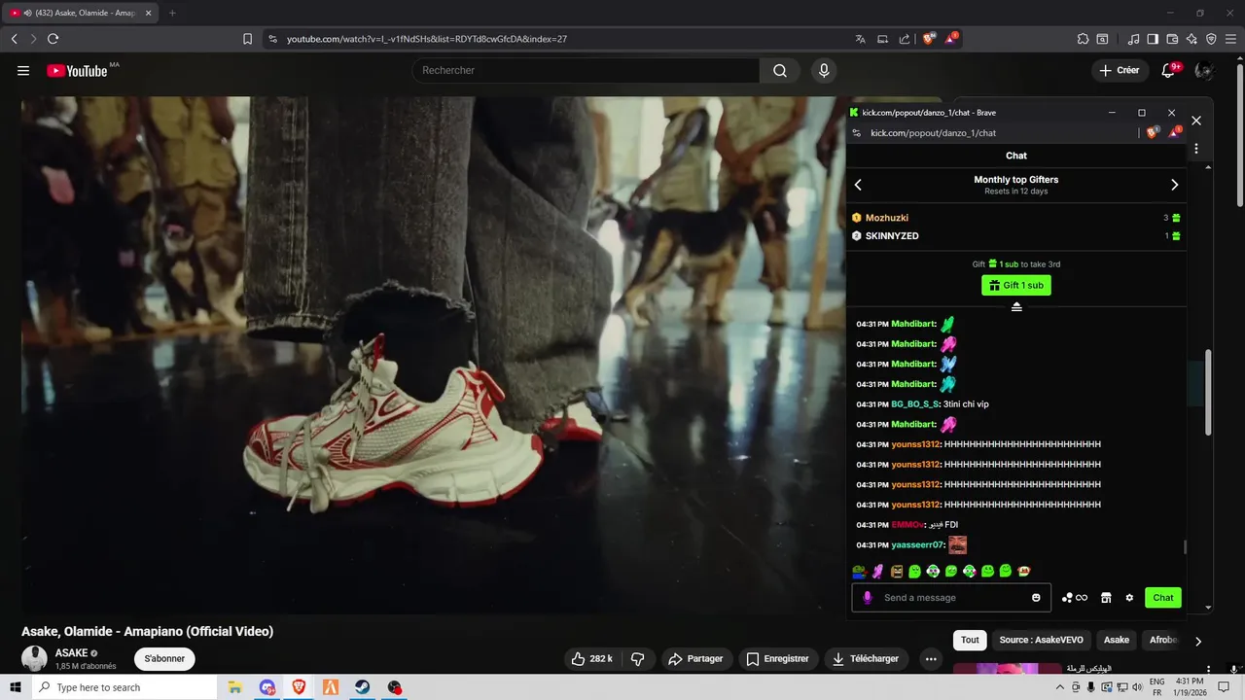Open File Explorer from the taskbar
The image size is (1245, 700).
pos(234,687)
